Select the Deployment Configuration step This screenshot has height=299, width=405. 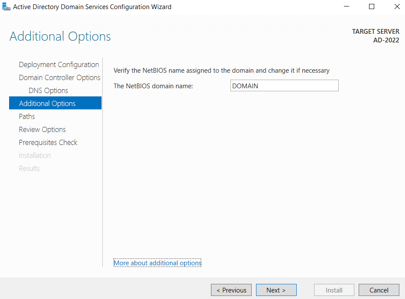pyautogui.click(x=58, y=64)
